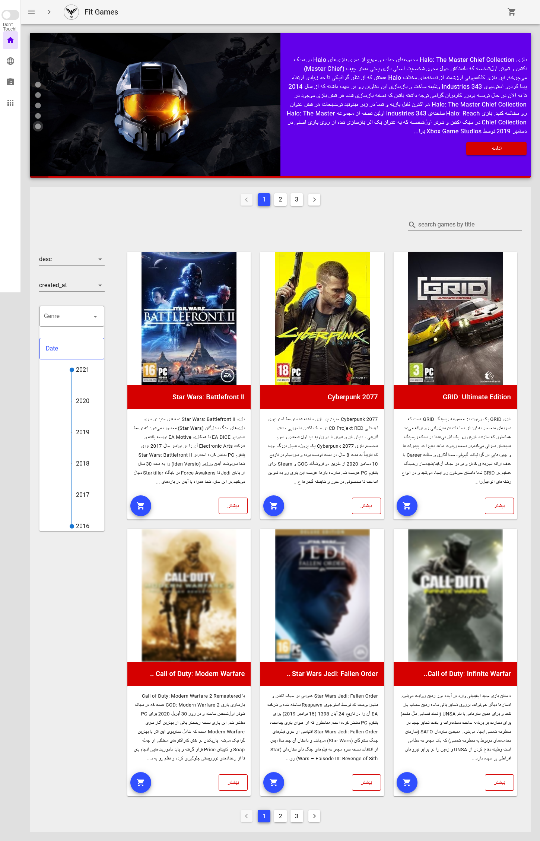540x841 pixels.
Task: Click the chevron arrow next to hamburger menu
Action: (49, 12)
